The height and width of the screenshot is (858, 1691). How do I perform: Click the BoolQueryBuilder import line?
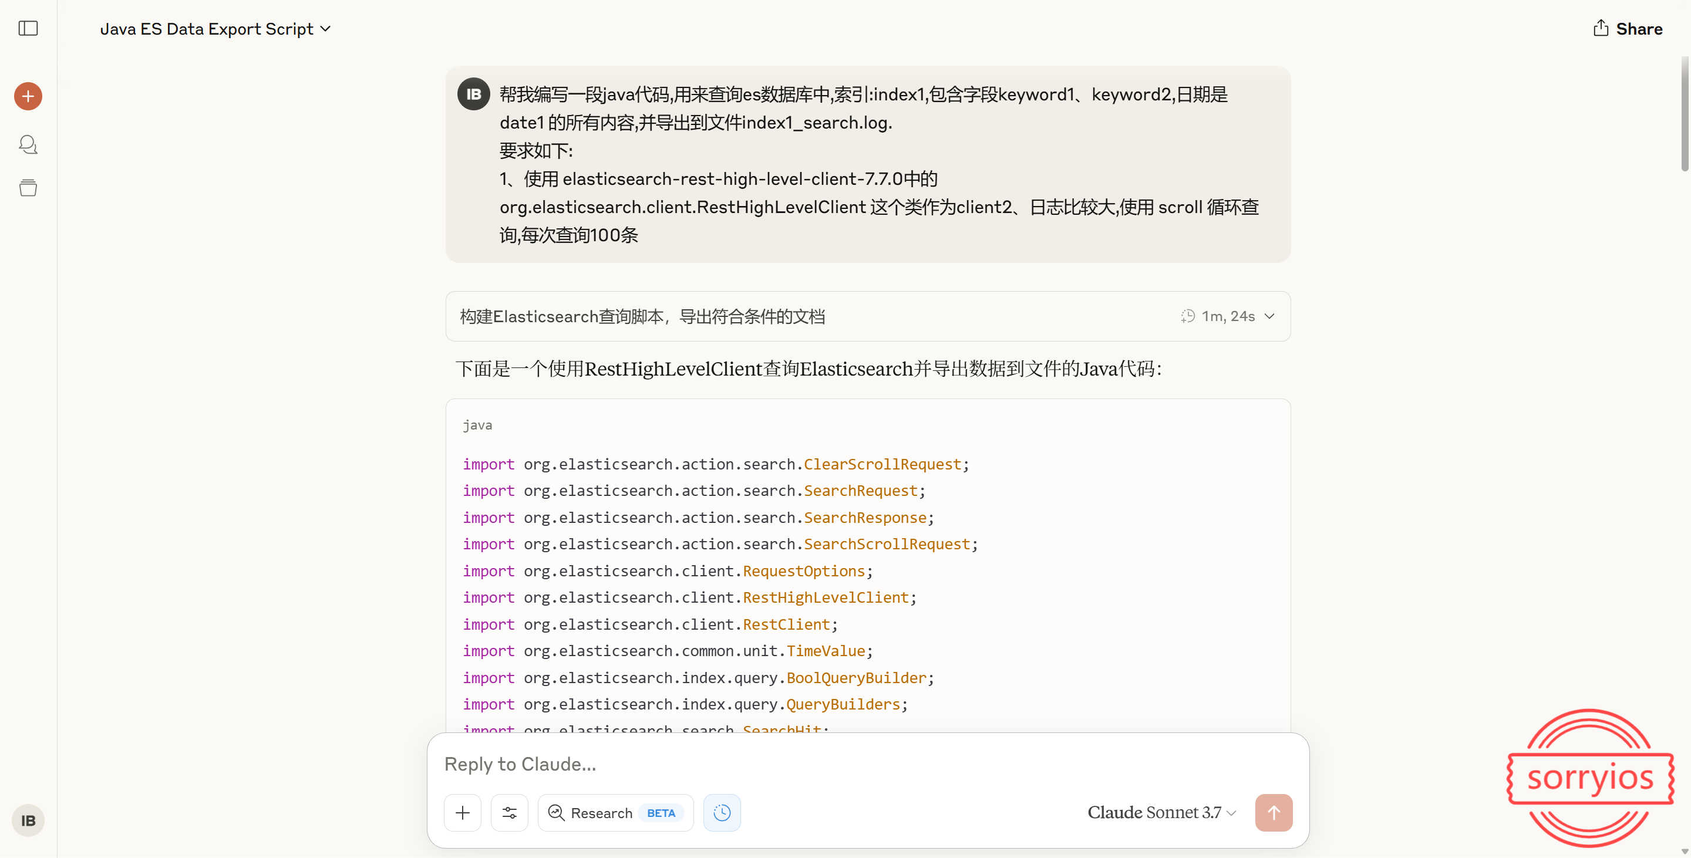698,678
